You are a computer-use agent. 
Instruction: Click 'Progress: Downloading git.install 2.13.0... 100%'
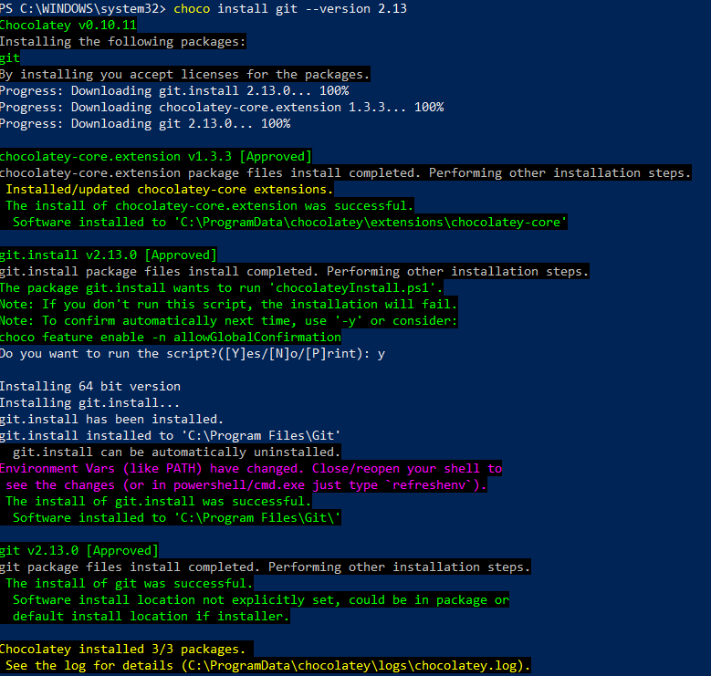point(174,90)
